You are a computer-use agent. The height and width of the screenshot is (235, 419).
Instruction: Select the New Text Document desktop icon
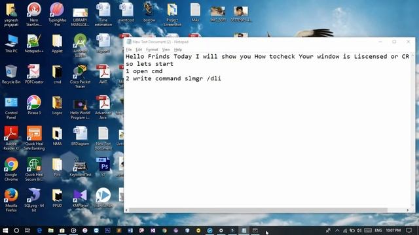(103, 138)
